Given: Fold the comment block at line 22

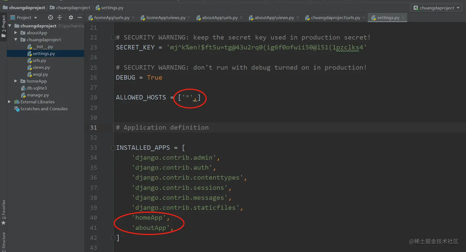Looking at the screenshot, I should (x=113, y=37).
